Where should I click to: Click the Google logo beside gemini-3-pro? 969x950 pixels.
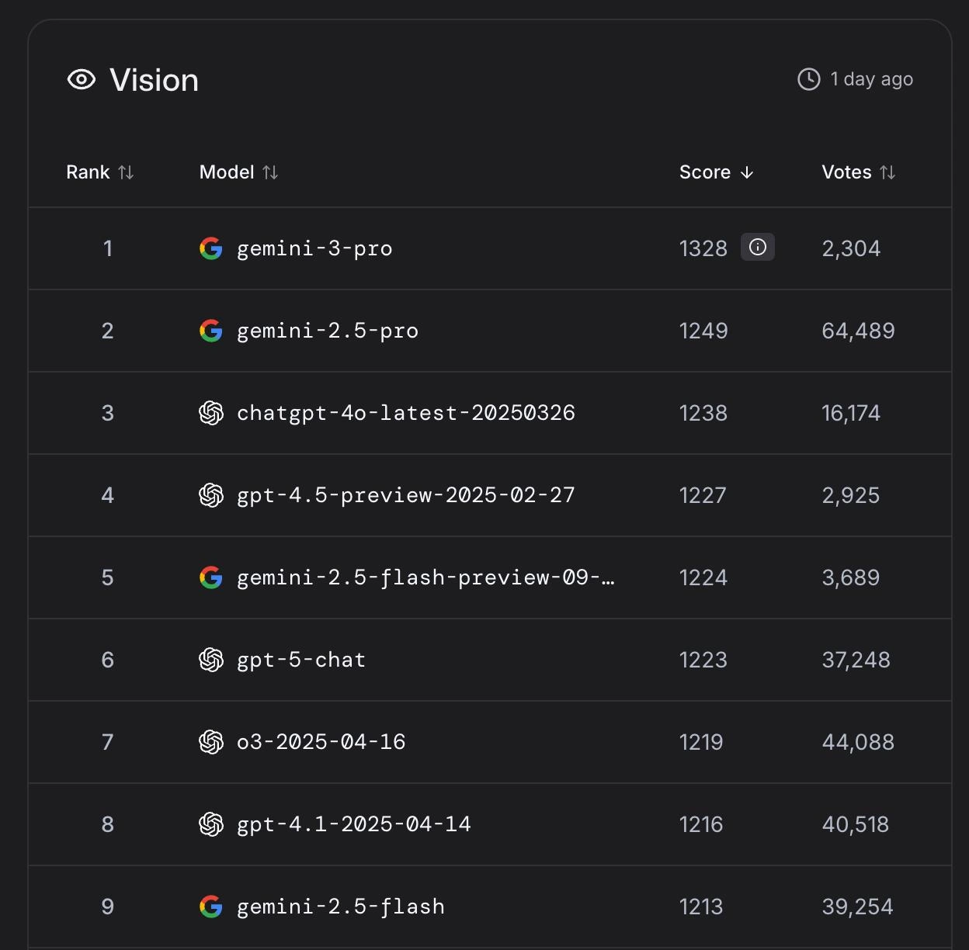(x=211, y=248)
